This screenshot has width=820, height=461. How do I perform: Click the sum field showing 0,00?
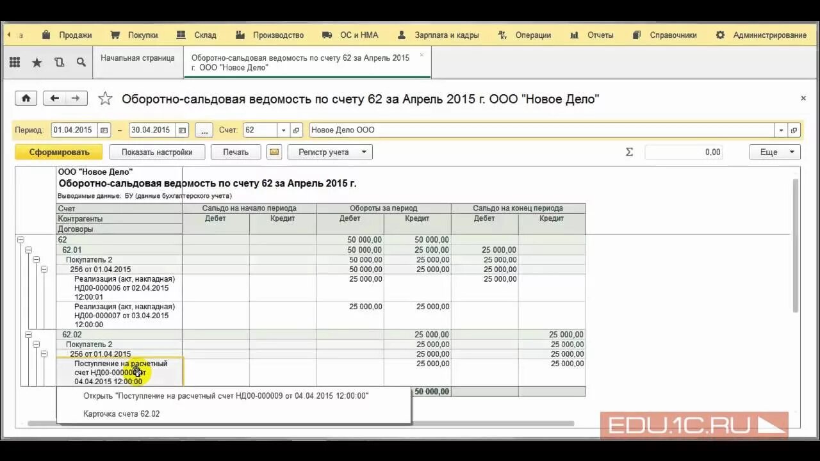click(x=684, y=152)
